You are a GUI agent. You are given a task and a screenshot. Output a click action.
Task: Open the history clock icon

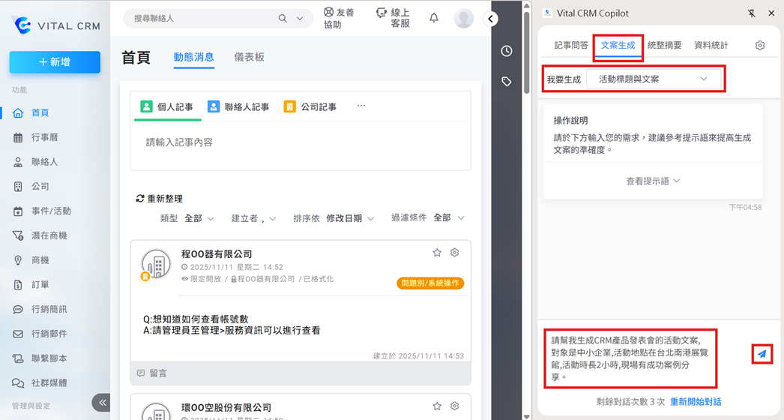pyautogui.click(x=507, y=51)
